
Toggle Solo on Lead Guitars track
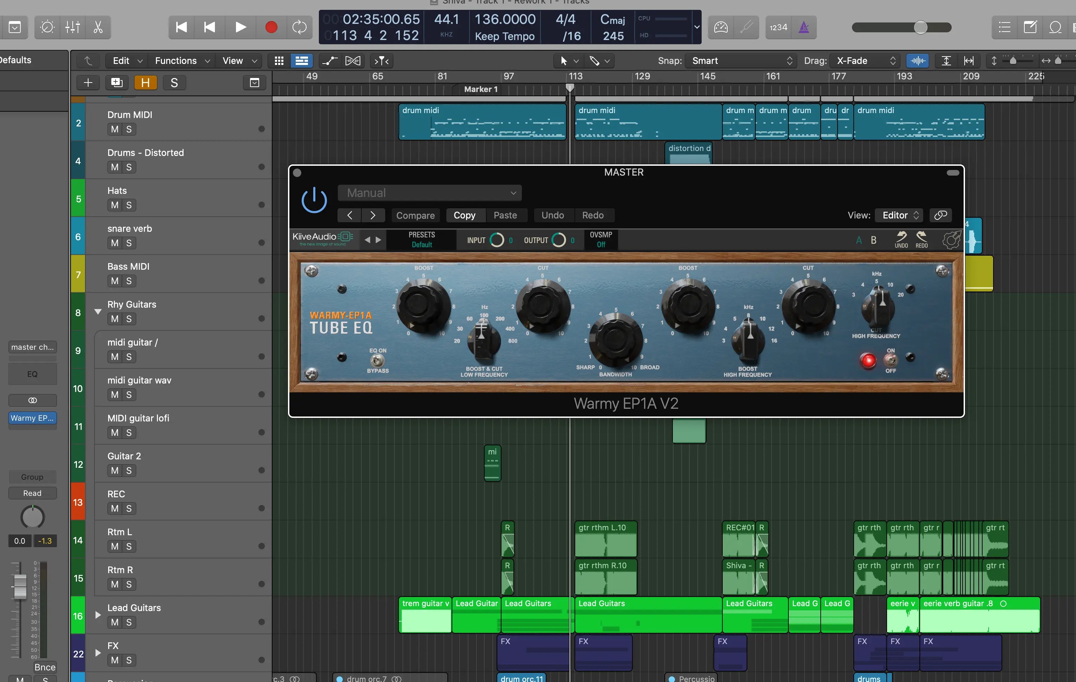click(128, 622)
